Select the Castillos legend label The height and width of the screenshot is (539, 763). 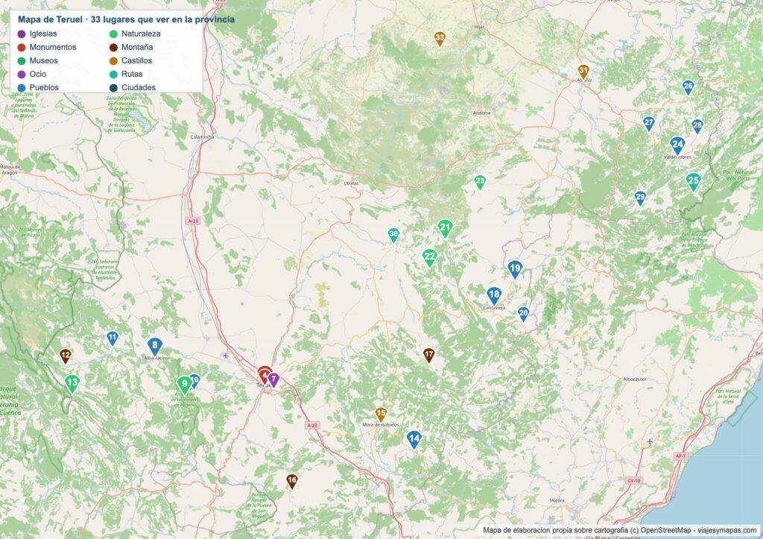[137, 61]
